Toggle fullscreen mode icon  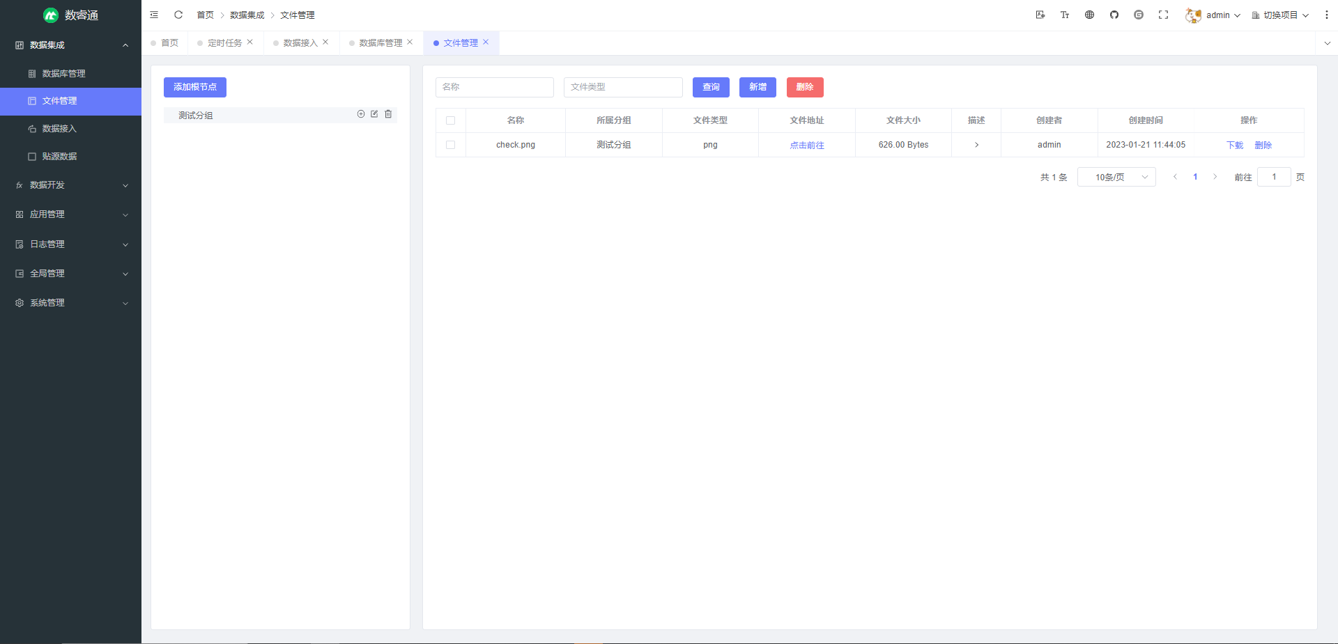coord(1163,15)
